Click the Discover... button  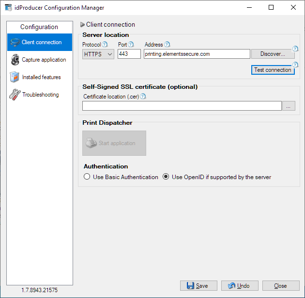point(272,54)
